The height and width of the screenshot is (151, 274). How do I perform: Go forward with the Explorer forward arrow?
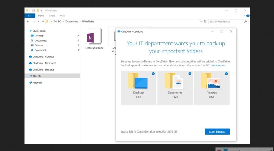34,22
